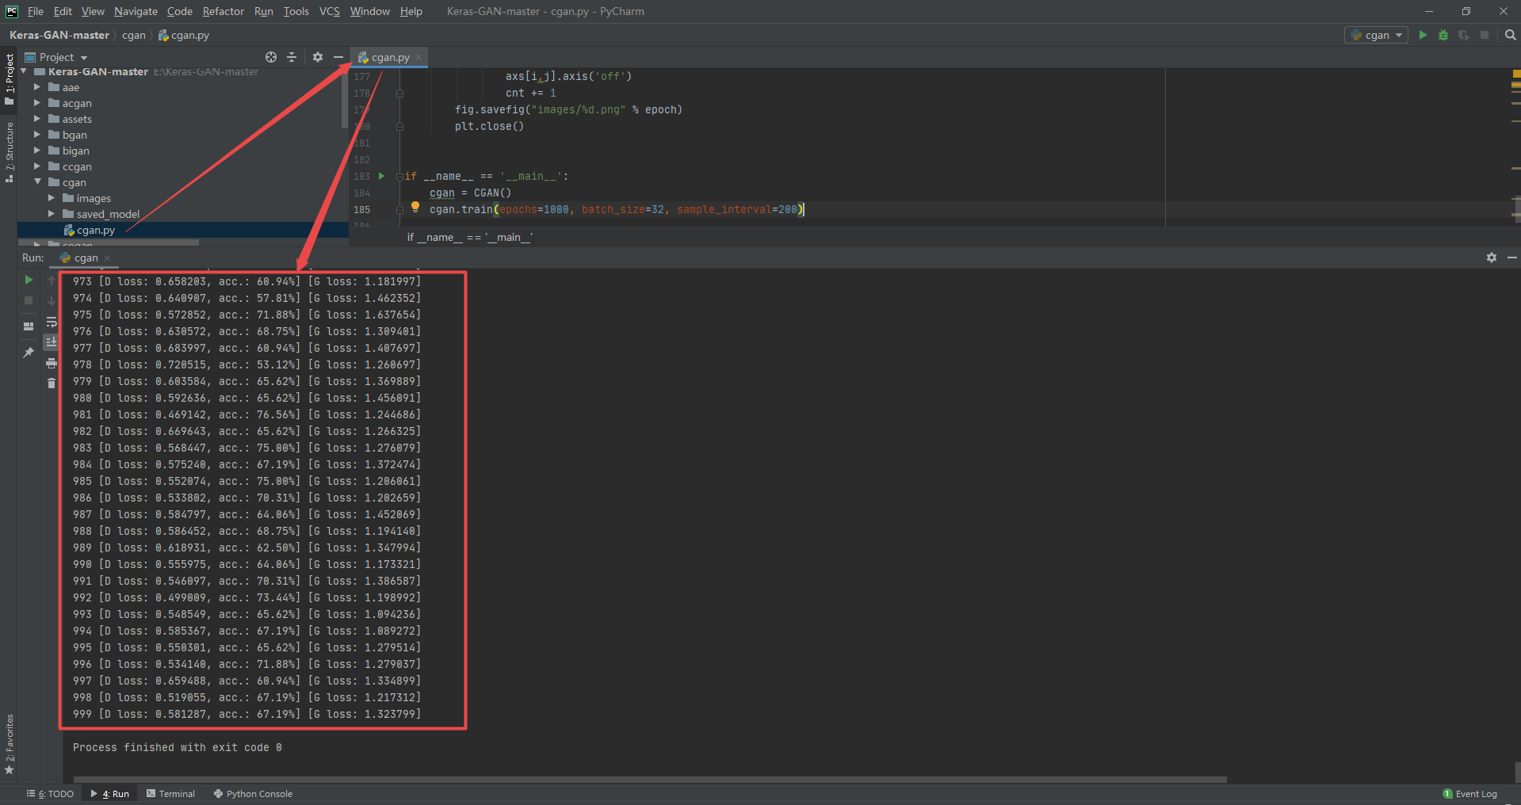Restore layout in Run panel
Image resolution: width=1521 pixels, height=805 pixels.
(29, 326)
